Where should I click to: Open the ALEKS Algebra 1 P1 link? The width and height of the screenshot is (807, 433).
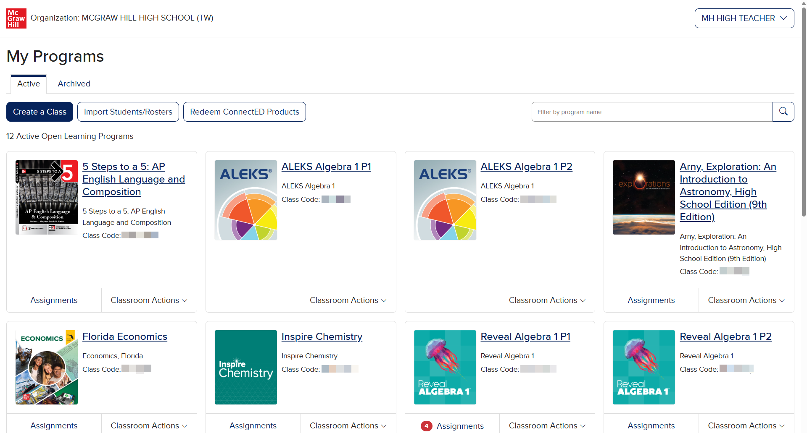[326, 167]
